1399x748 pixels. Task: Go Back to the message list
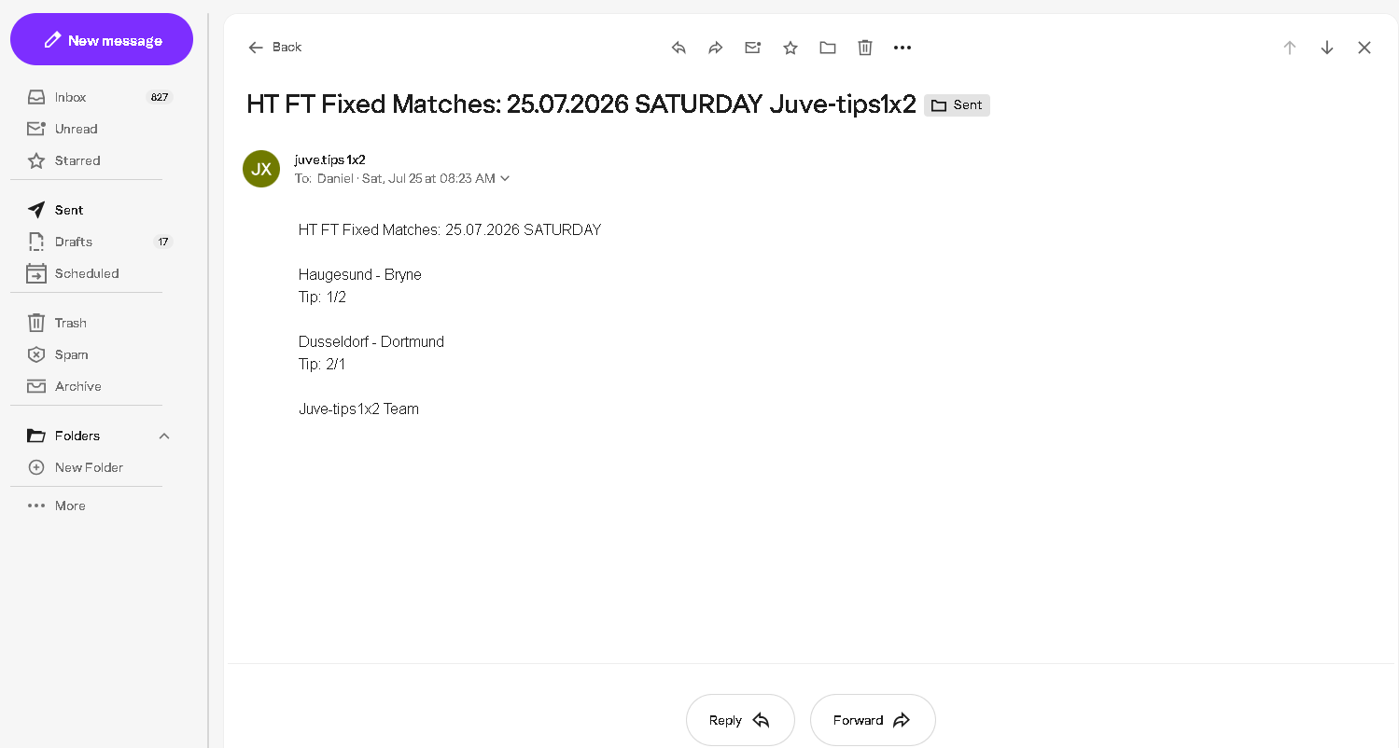click(x=274, y=47)
